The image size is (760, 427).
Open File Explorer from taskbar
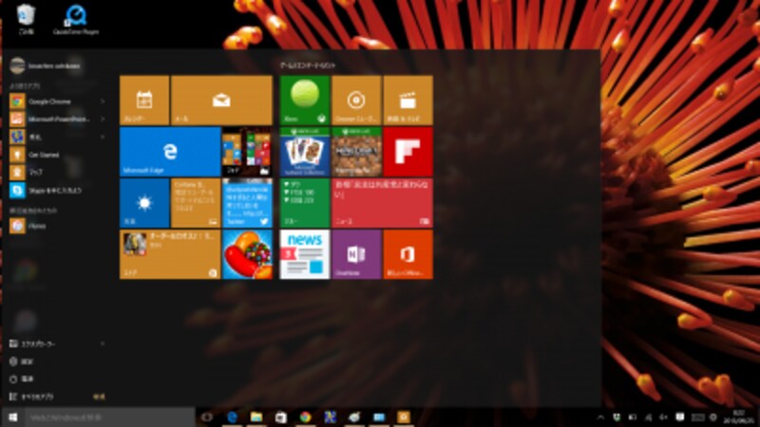[x=256, y=417]
